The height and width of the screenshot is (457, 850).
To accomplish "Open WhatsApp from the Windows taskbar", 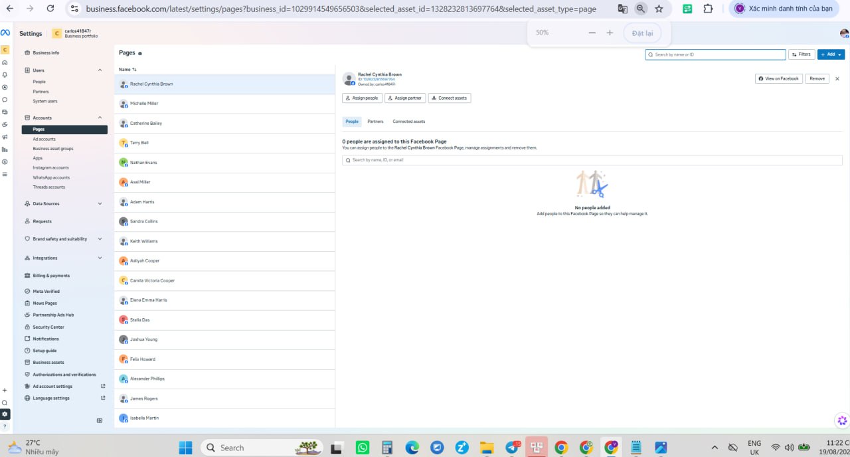I will (x=362, y=448).
